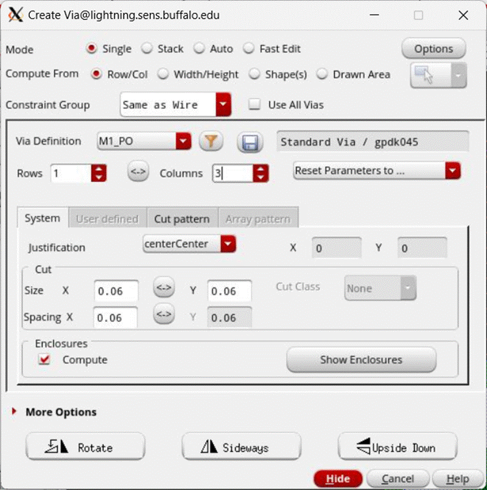Screen dimensions: 487x490
Task: Flip the via Upside Down
Action: (397, 446)
